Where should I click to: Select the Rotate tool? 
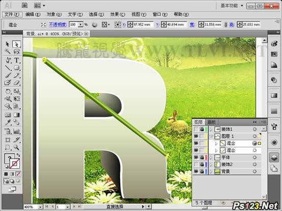pos(8,91)
